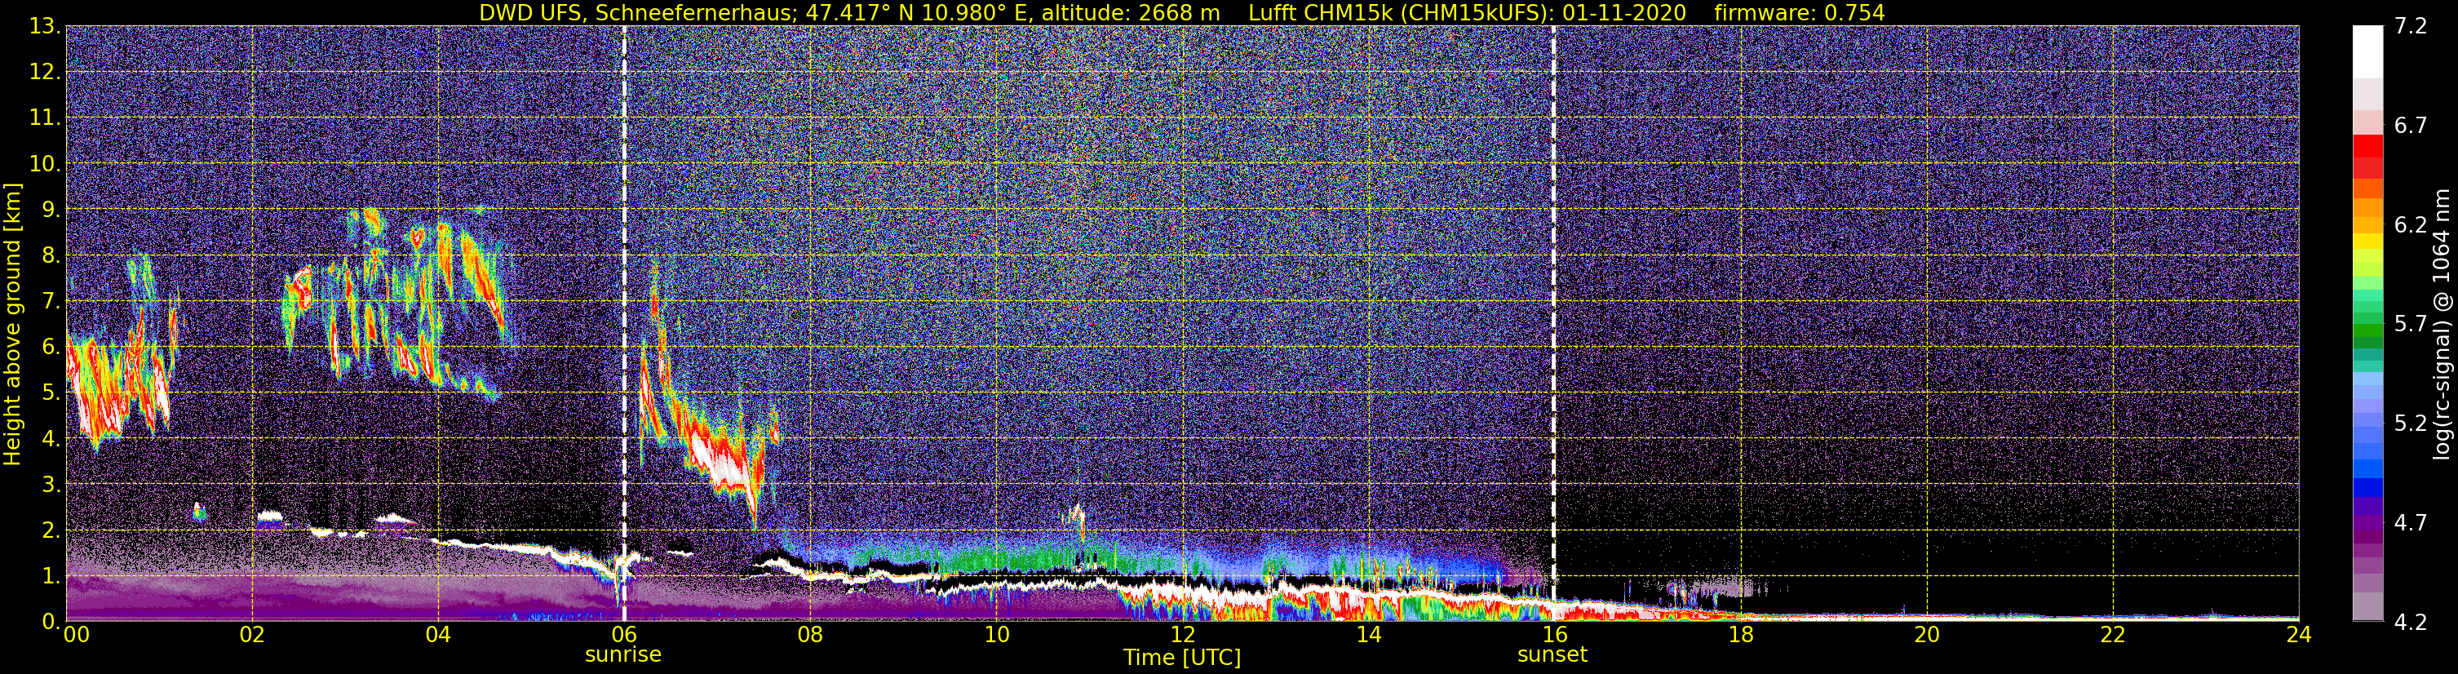Click the '6.2' colorbar value

coord(2411,225)
